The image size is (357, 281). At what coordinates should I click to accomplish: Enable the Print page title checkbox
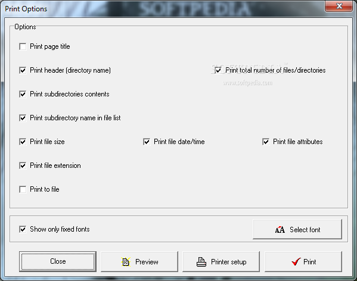[23, 46]
